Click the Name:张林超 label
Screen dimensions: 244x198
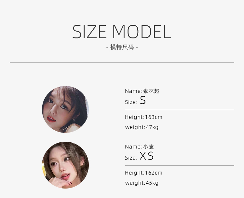click(x=142, y=91)
